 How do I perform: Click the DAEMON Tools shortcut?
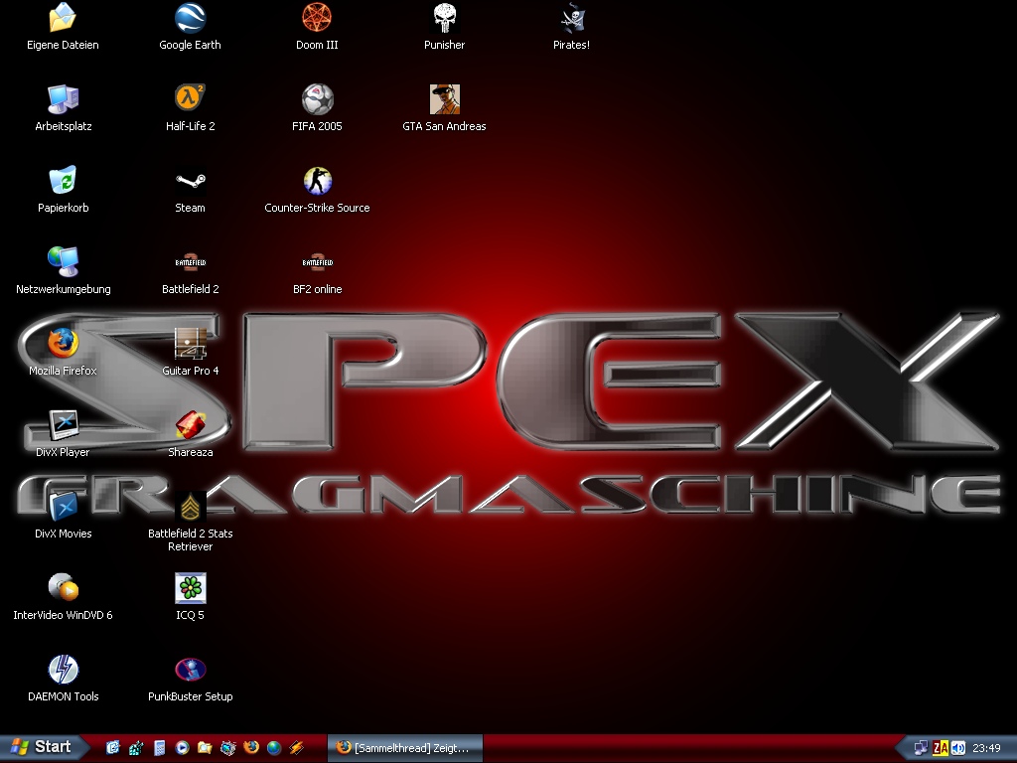point(63,670)
